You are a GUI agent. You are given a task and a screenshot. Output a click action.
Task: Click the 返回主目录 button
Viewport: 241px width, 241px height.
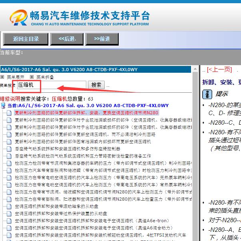pyautogui.click(x=26, y=39)
